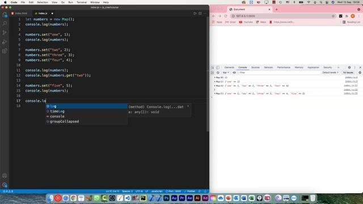The width and height of the screenshot is (363, 204).
Task: Bookmark this page with the star icon
Action: [333, 16]
